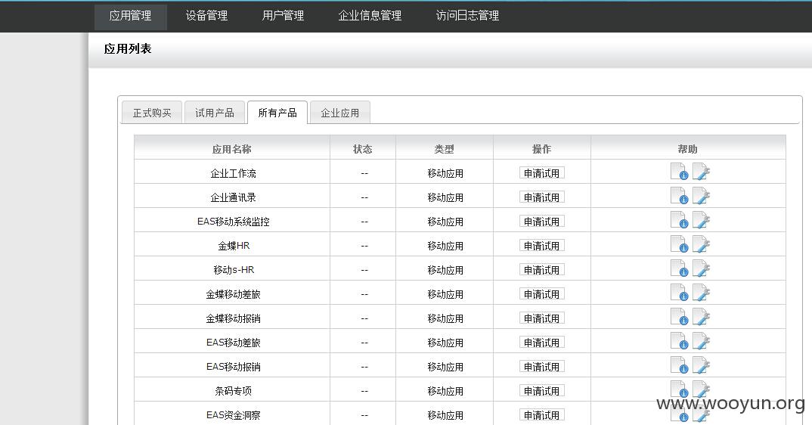Open info document icon for 企业通讯录
The height and width of the screenshot is (425, 812).
[679, 196]
